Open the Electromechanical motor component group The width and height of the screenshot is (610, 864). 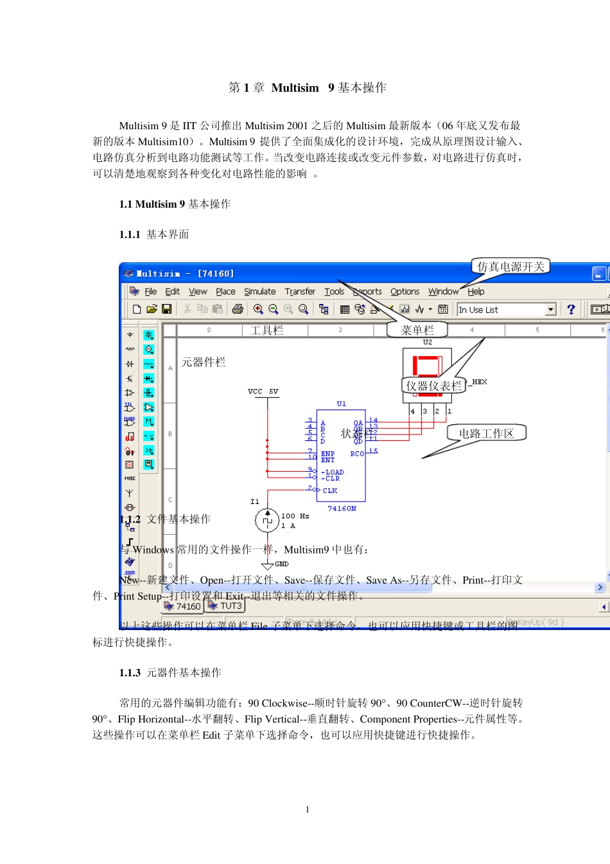[130, 507]
